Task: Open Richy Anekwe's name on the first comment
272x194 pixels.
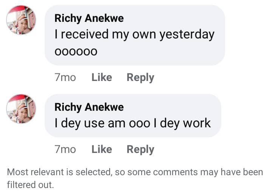Action: (89, 18)
